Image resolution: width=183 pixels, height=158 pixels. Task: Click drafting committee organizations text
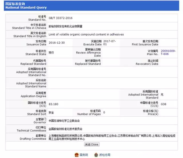112,137
